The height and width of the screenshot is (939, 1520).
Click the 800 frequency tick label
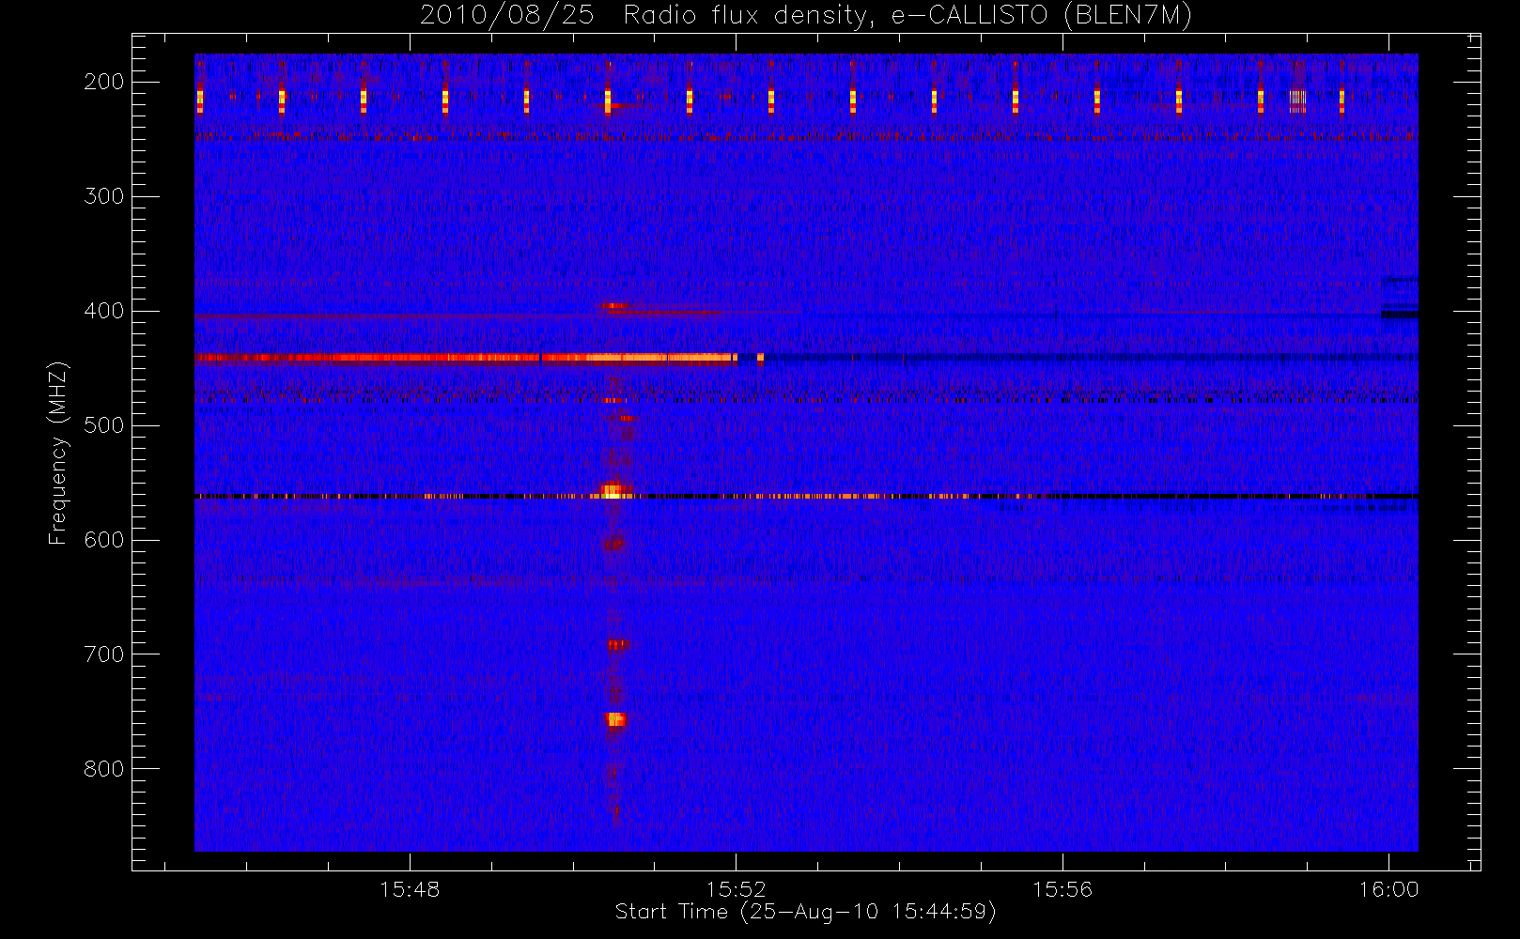pyautogui.click(x=103, y=769)
